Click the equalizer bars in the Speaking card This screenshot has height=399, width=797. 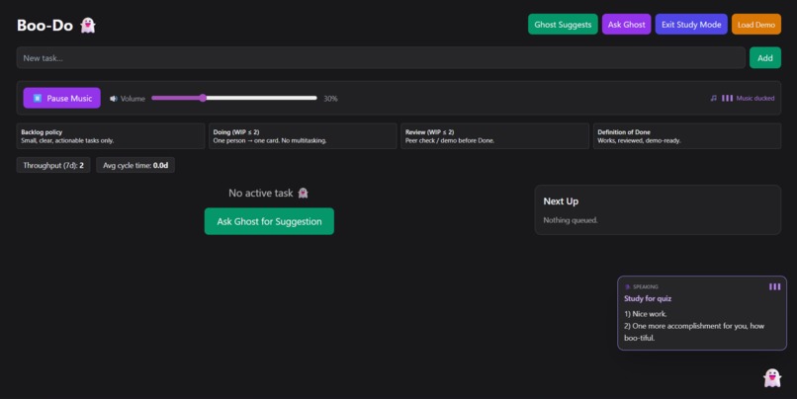pyautogui.click(x=774, y=286)
